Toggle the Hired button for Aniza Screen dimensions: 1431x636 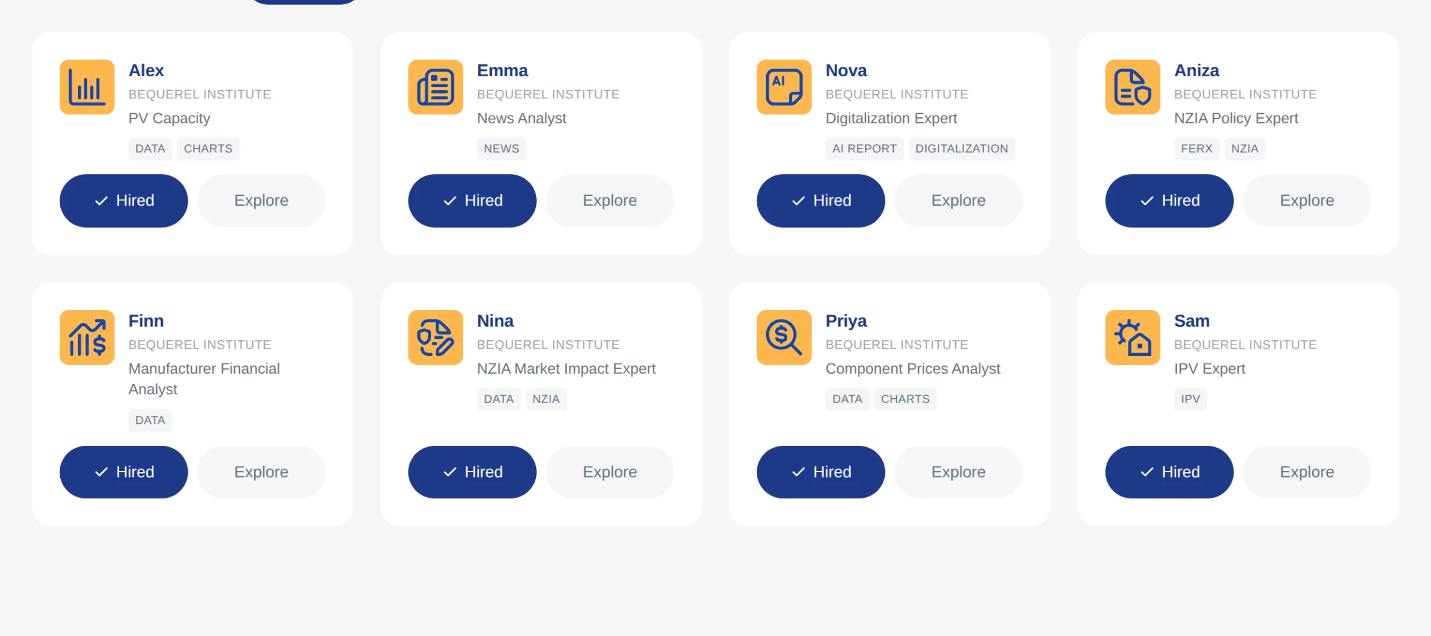pyautogui.click(x=1169, y=200)
